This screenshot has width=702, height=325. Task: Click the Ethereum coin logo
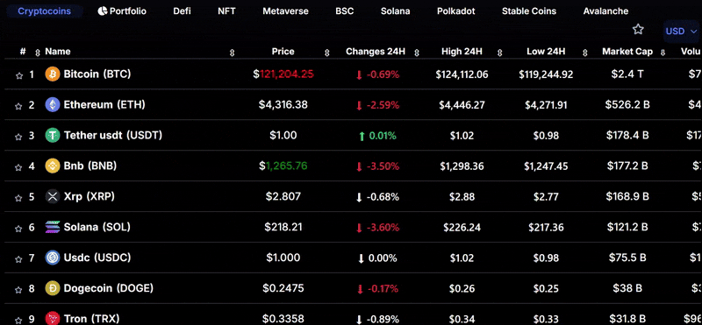pyautogui.click(x=53, y=104)
